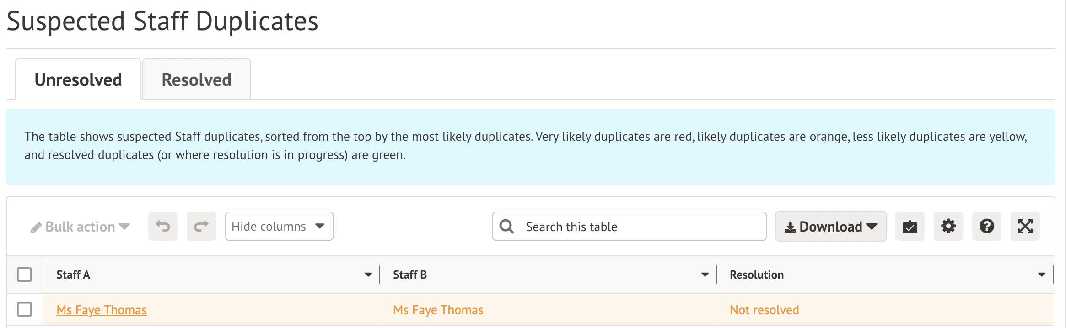The width and height of the screenshot is (1066, 328).
Task: Open Ms Faye Thomas link in Staff A
Action: pyautogui.click(x=102, y=310)
